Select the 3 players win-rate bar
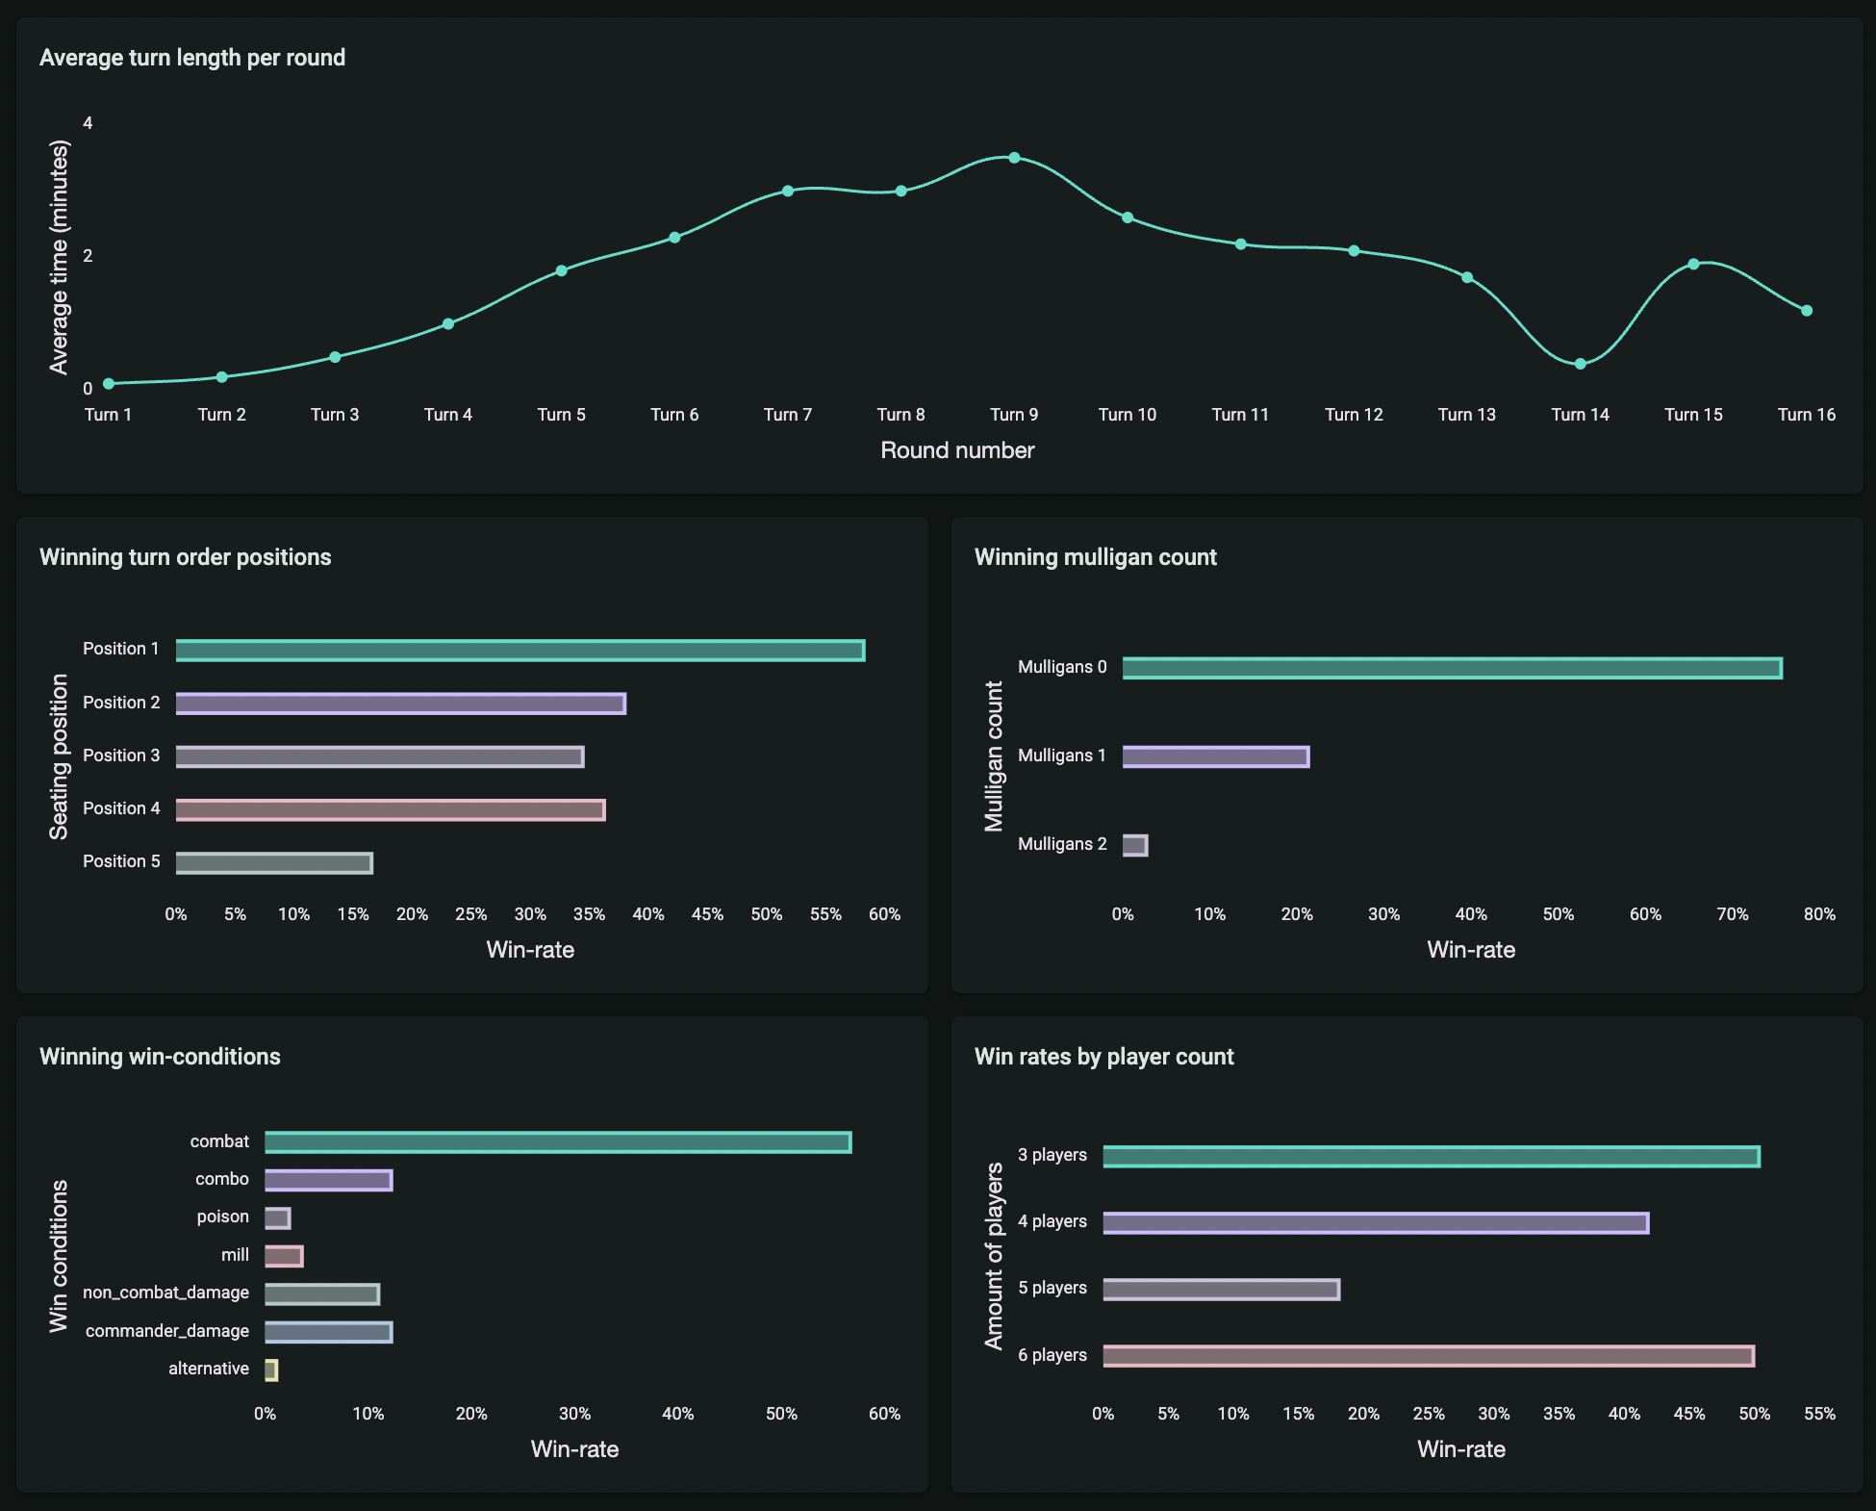 click(1431, 1157)
